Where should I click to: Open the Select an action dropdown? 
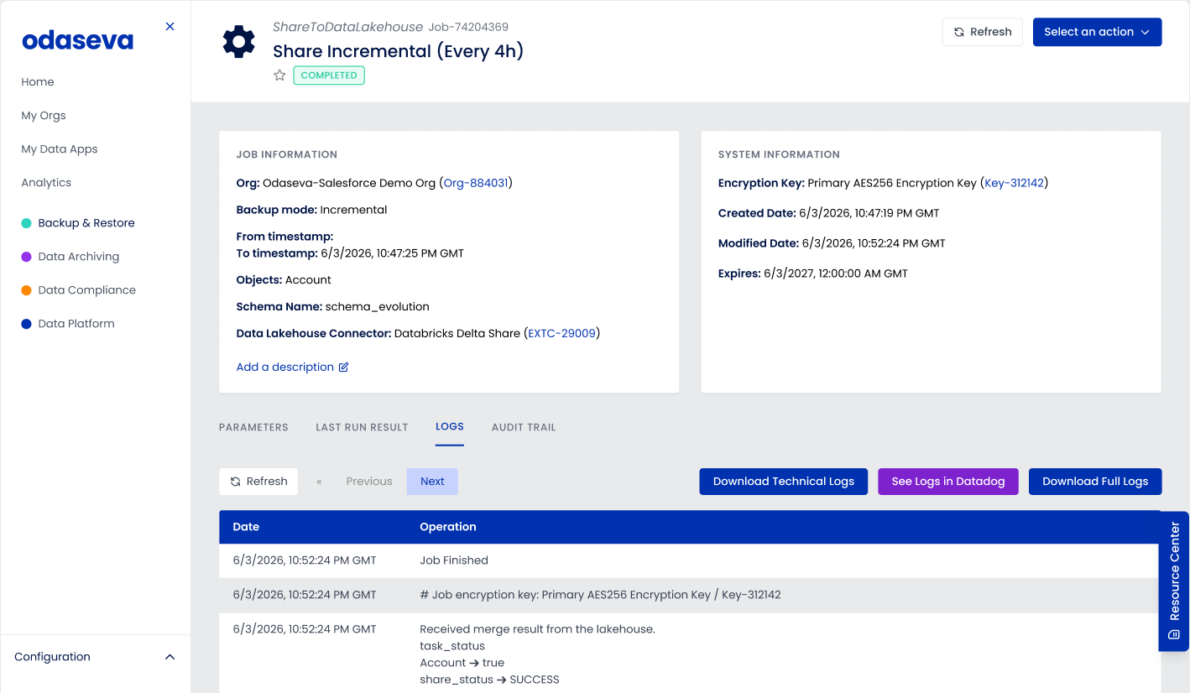point(1097,32)
